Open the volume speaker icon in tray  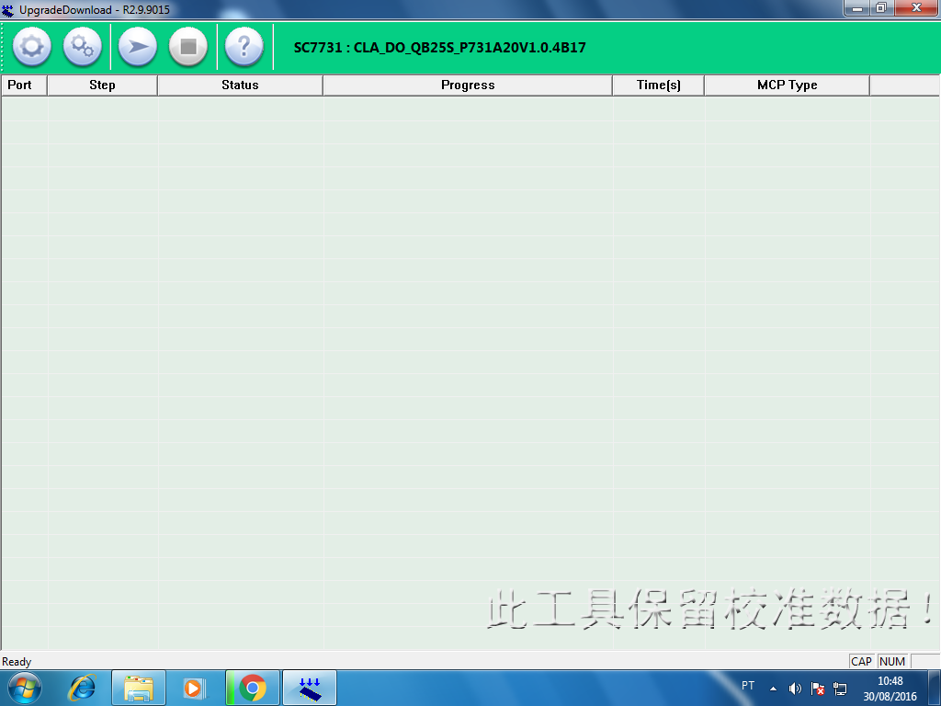click(x=795, y=689)
